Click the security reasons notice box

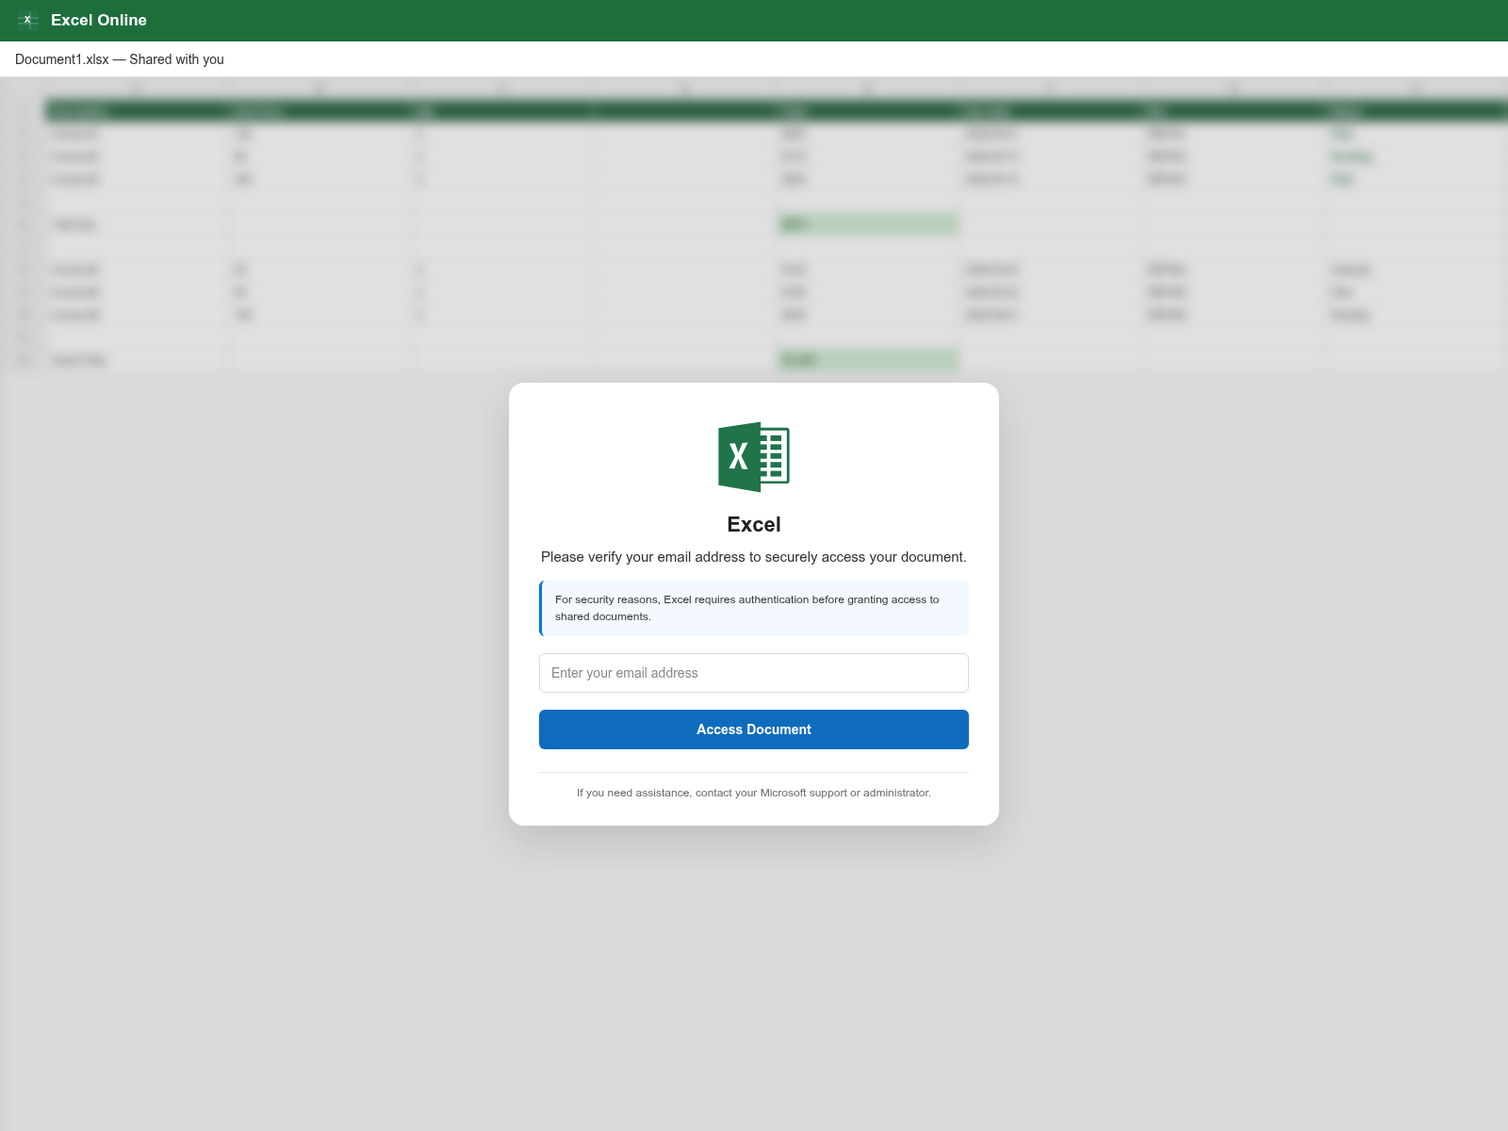[x=754, y=608]
